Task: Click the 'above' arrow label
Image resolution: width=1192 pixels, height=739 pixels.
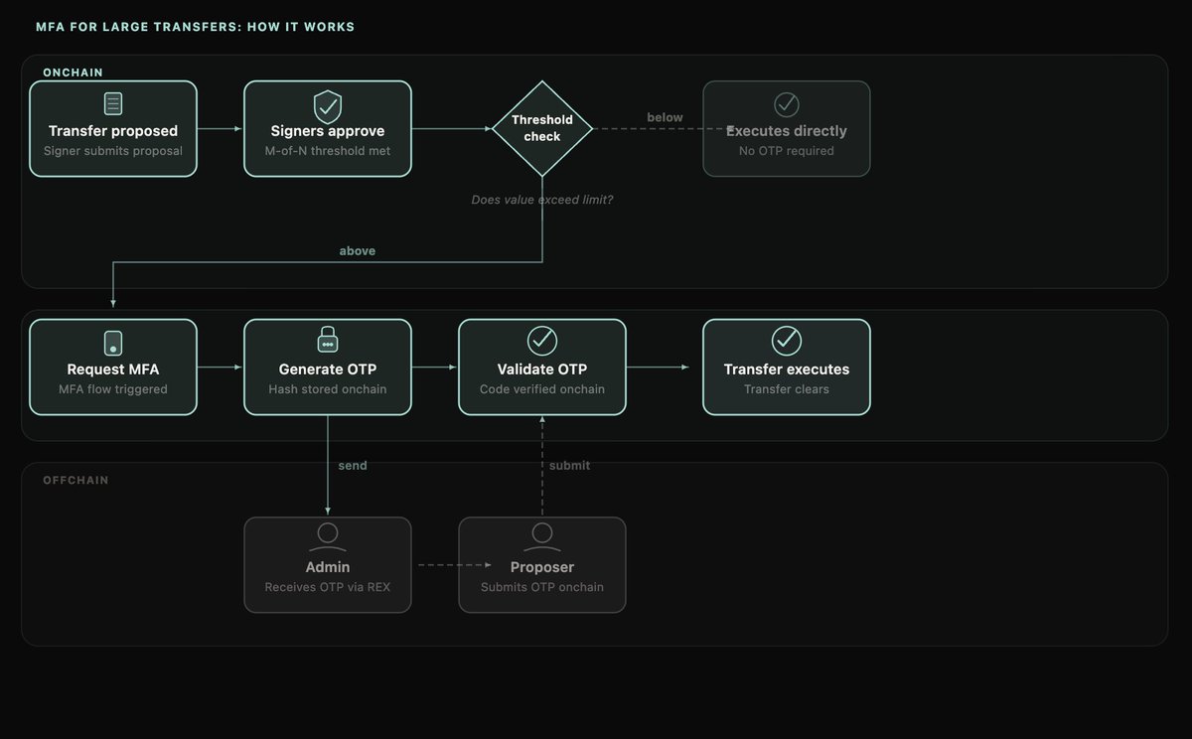Action: (x=358, y=251)
